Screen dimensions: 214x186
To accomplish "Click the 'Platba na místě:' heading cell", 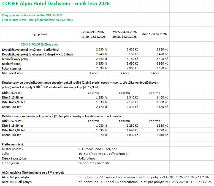I will pos(13,144).
